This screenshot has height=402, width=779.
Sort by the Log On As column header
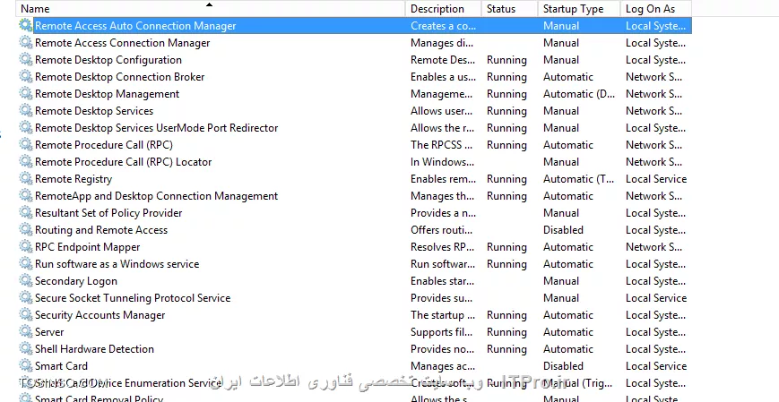(655, 8)
